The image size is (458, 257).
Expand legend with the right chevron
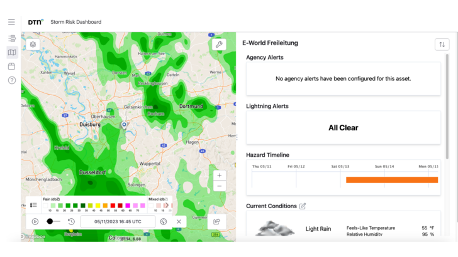pos(167,205)
